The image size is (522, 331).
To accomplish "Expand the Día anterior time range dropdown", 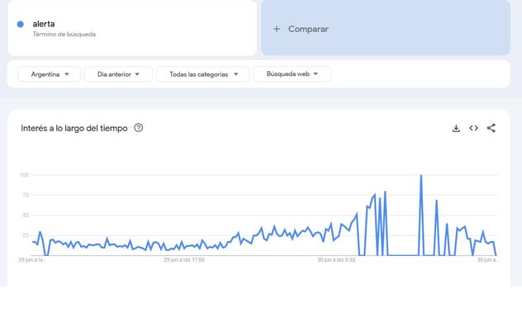I will (118, 74).
